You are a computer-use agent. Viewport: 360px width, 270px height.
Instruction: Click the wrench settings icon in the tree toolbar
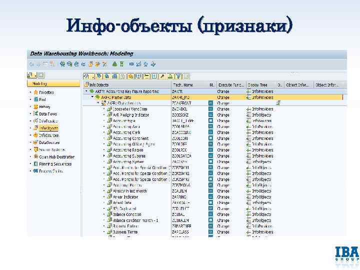(x=162, y=76)
